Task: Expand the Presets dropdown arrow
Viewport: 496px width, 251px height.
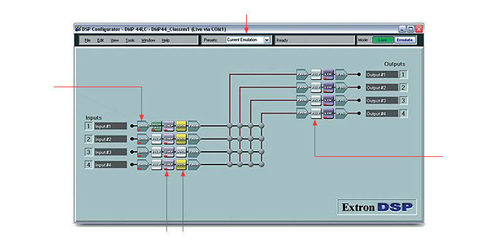Action: (x=267, y=40)
